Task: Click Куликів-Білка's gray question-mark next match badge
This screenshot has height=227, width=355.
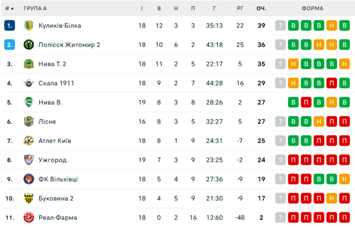Action: click(x=281, y=26)
